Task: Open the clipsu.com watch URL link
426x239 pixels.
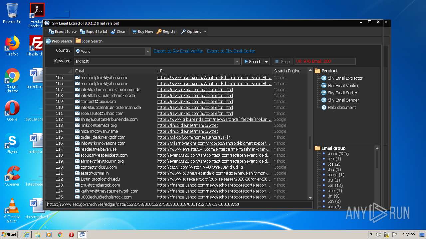Action: point(200,167)
